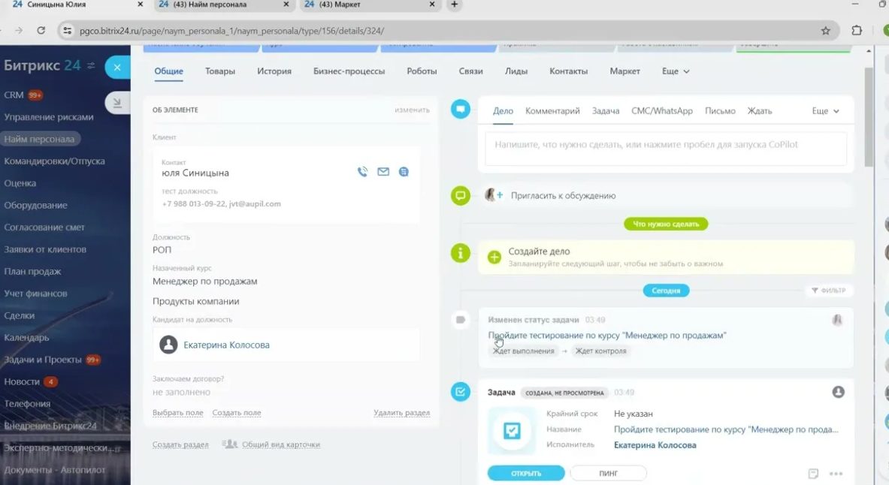Open chat icon next to contact

[x=404, y=172]
